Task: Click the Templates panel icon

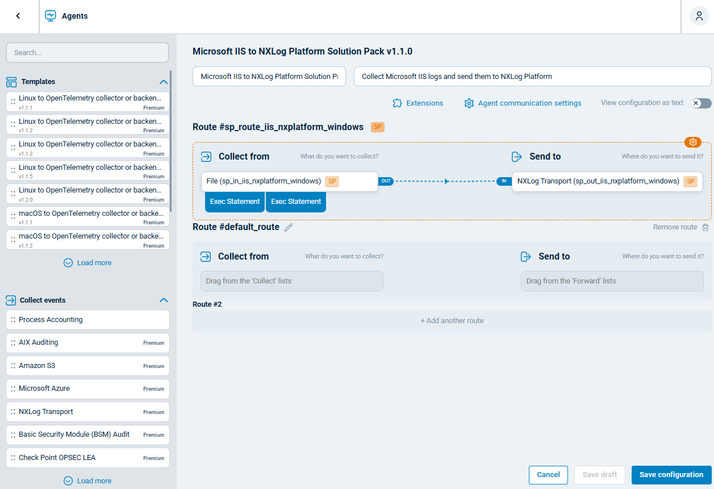Action: (11, 82)
